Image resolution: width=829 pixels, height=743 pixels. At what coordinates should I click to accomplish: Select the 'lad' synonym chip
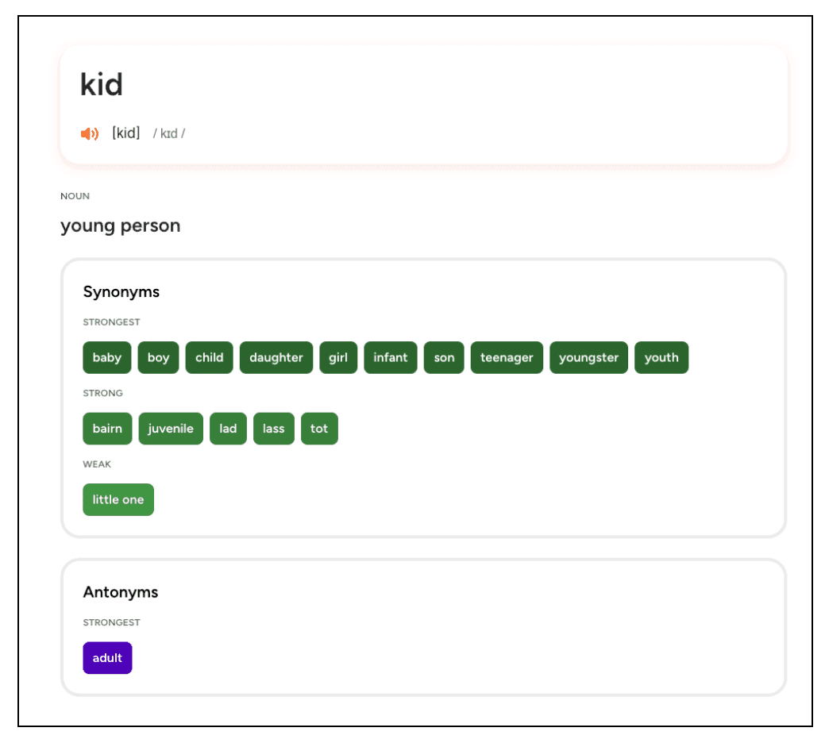click(x=228, y=429)
